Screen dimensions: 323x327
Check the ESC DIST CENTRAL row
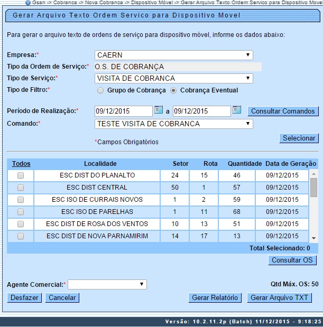click(21, 188)
